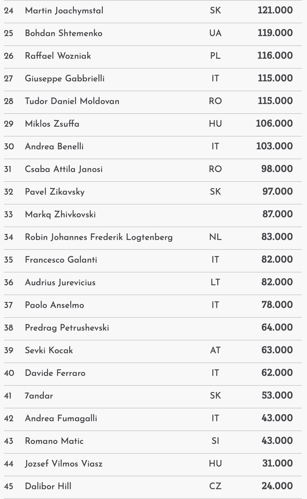The image size is (307, 499).
Task: Select Predrag Petrushevski in the ranking
Action: pos(67,328)
